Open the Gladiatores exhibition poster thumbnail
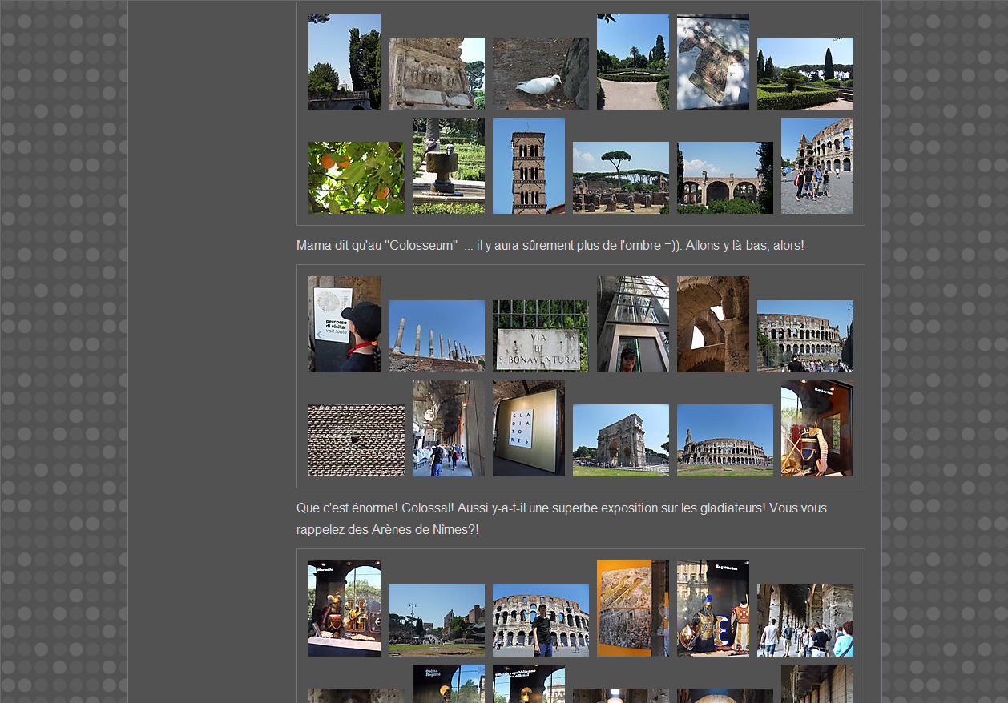The width and height of the screenshot is (1008, 703). coord(528,428)
